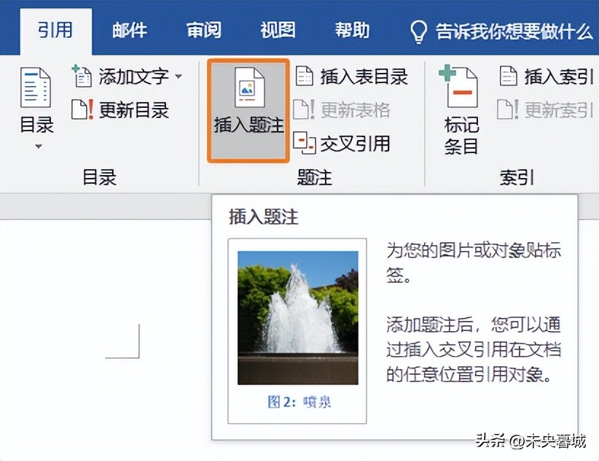This screenshot has width=599, height=461.
Task: Open the 引用 ribbon tab
Action: pyautogui.click(x=56, y=31)
